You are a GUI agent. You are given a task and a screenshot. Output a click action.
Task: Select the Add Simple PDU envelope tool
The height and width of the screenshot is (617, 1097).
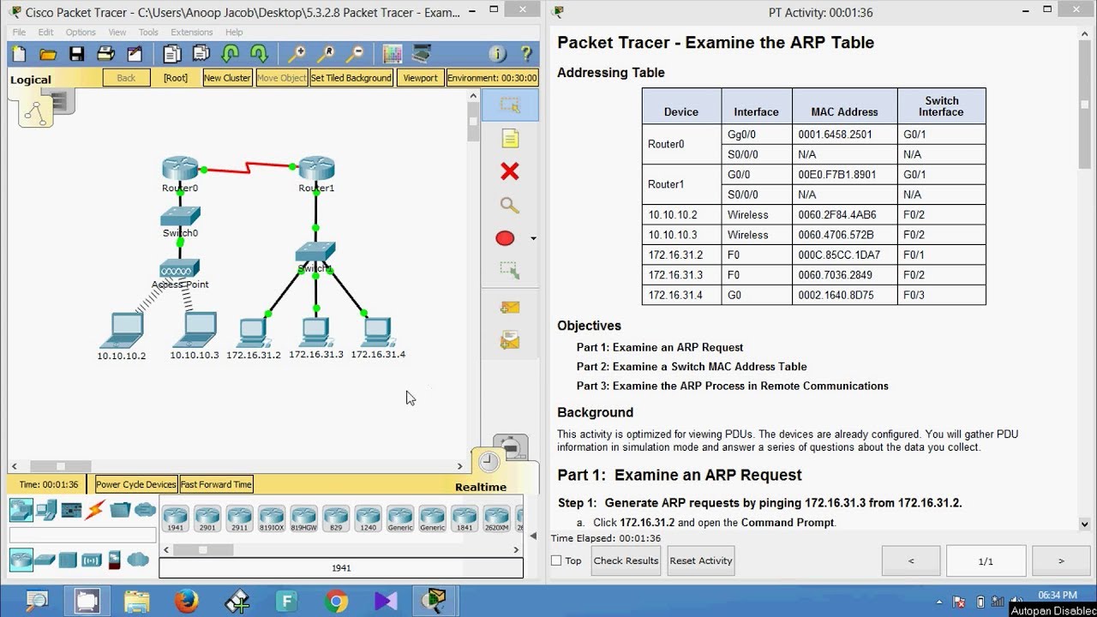click(510, 307)
